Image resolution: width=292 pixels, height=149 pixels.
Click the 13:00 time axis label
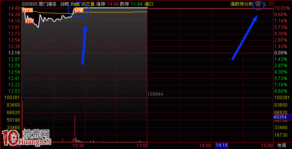[x=142, y=145]
